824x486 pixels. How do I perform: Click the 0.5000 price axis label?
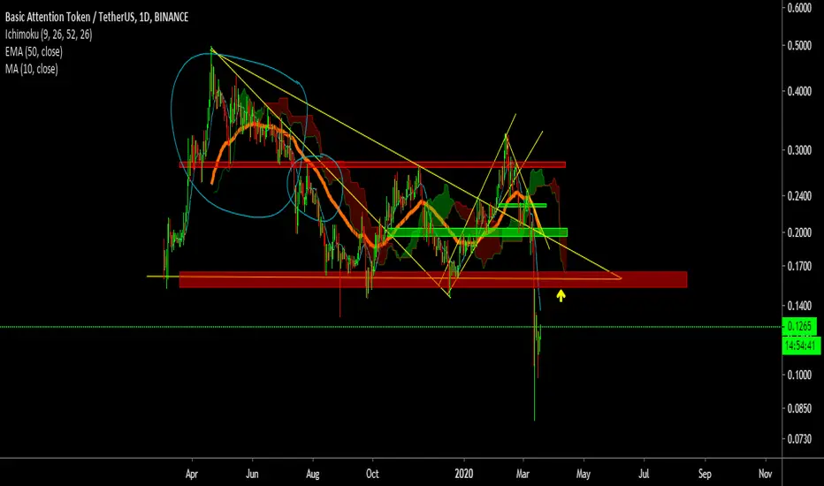point(799,46)
